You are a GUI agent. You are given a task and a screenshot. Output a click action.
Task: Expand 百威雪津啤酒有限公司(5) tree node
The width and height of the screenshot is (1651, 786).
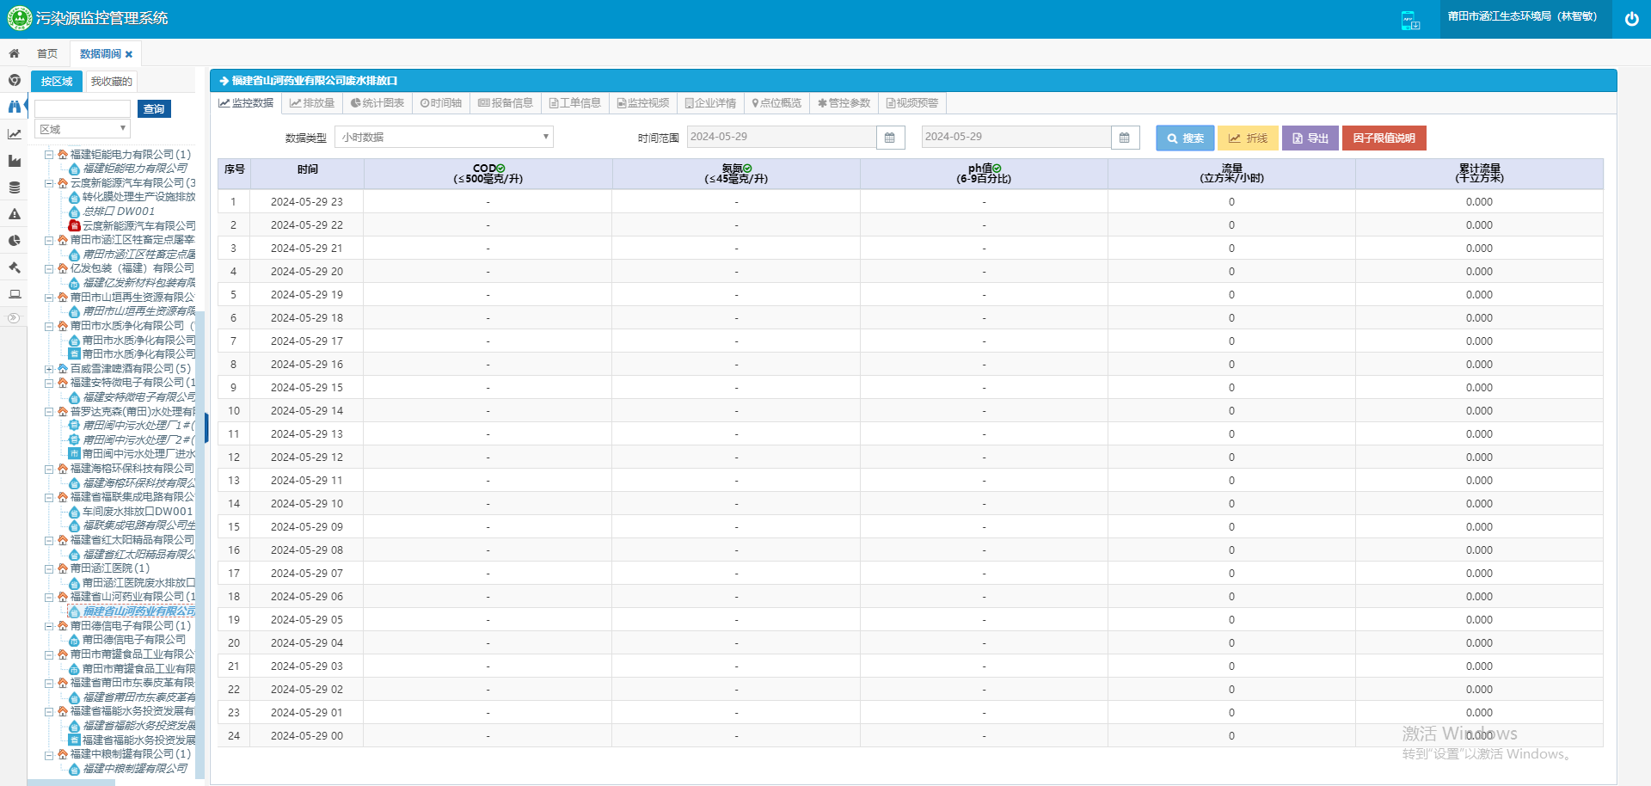49,369
